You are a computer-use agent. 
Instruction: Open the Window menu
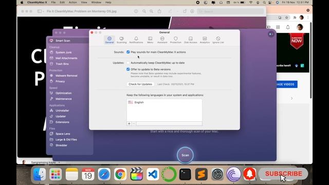pos(96,2)
